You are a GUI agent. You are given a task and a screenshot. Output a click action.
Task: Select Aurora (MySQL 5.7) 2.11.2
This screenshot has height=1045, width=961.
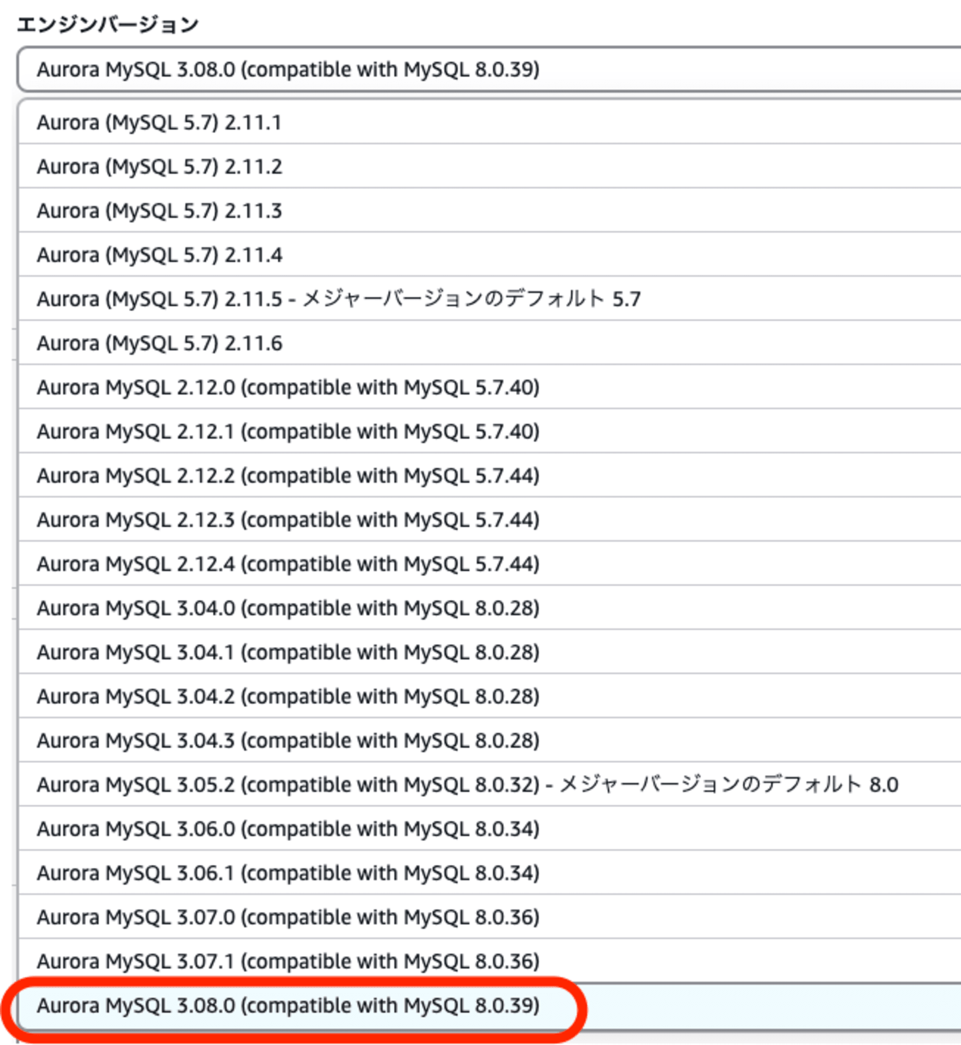[x=490, y=166]
